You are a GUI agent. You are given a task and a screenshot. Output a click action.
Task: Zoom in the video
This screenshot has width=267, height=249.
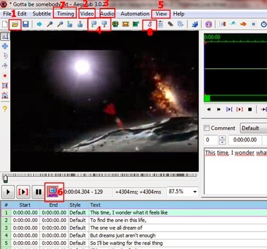pos(50,24)
